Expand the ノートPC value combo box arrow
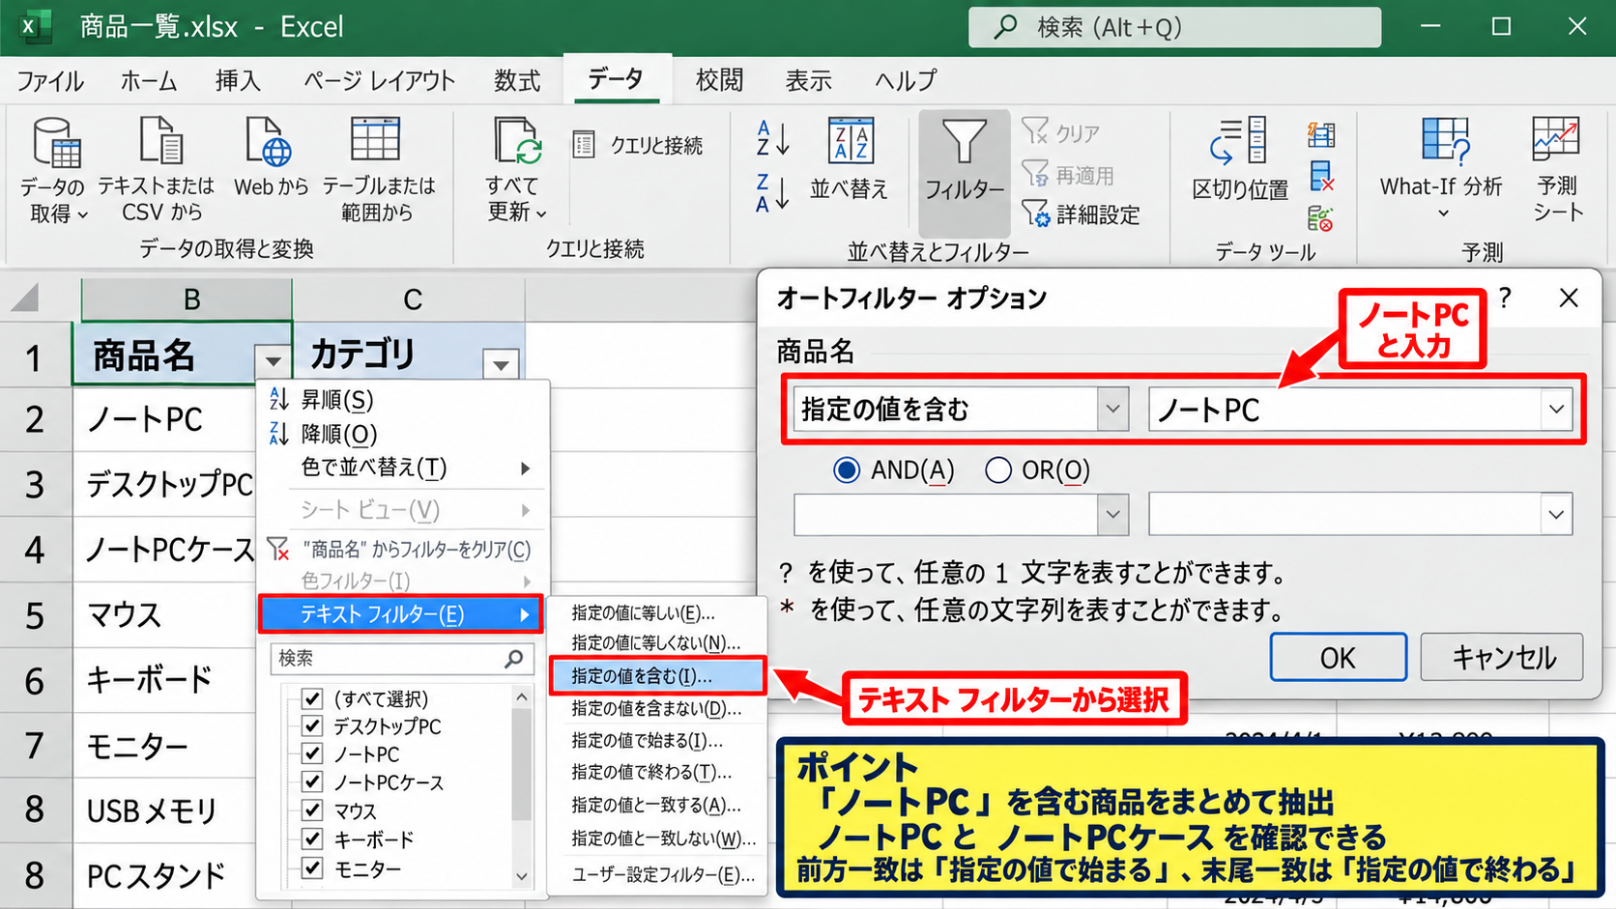This screenshot has height=909, width=1616. (1556, 410)
